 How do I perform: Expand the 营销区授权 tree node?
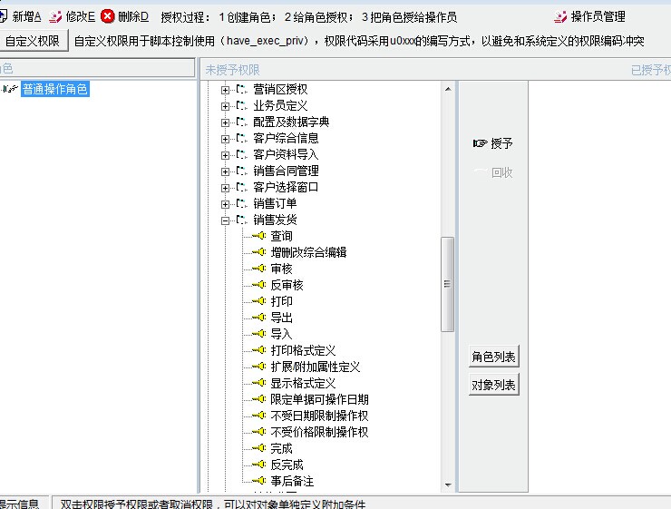[x=225, y=89]
